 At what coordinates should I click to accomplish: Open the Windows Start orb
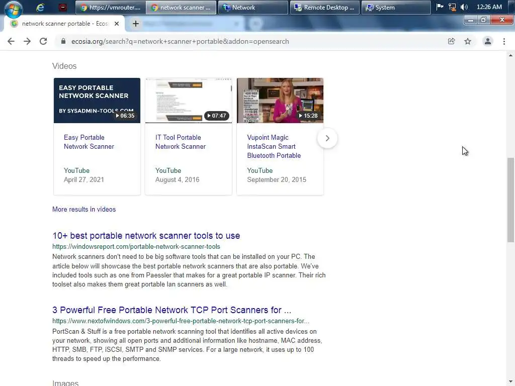tap(14, 9)
